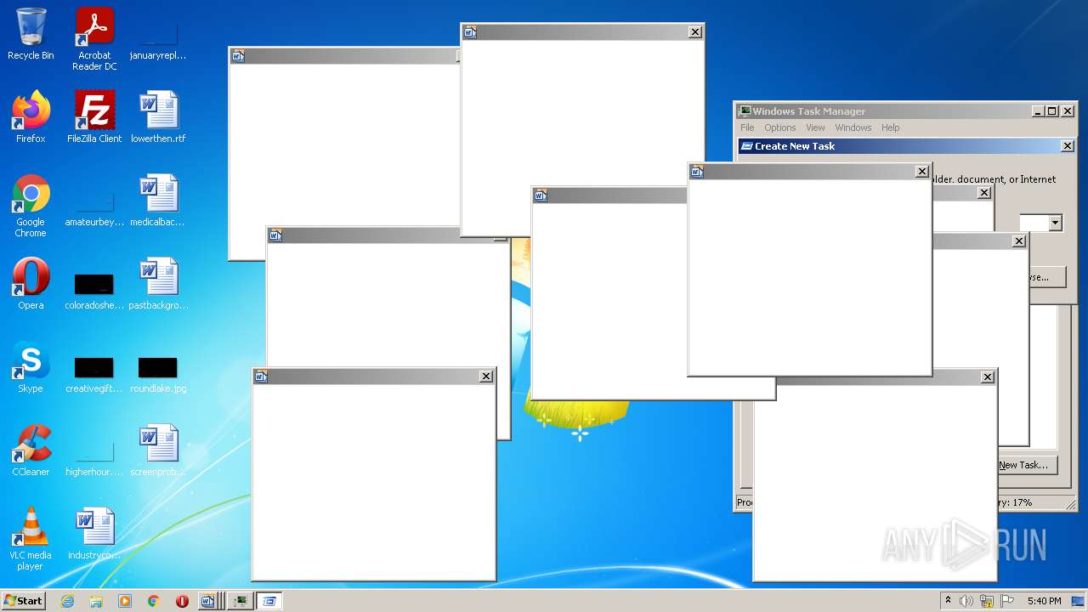Close the Create New Task dialog

pos(1068,146)
